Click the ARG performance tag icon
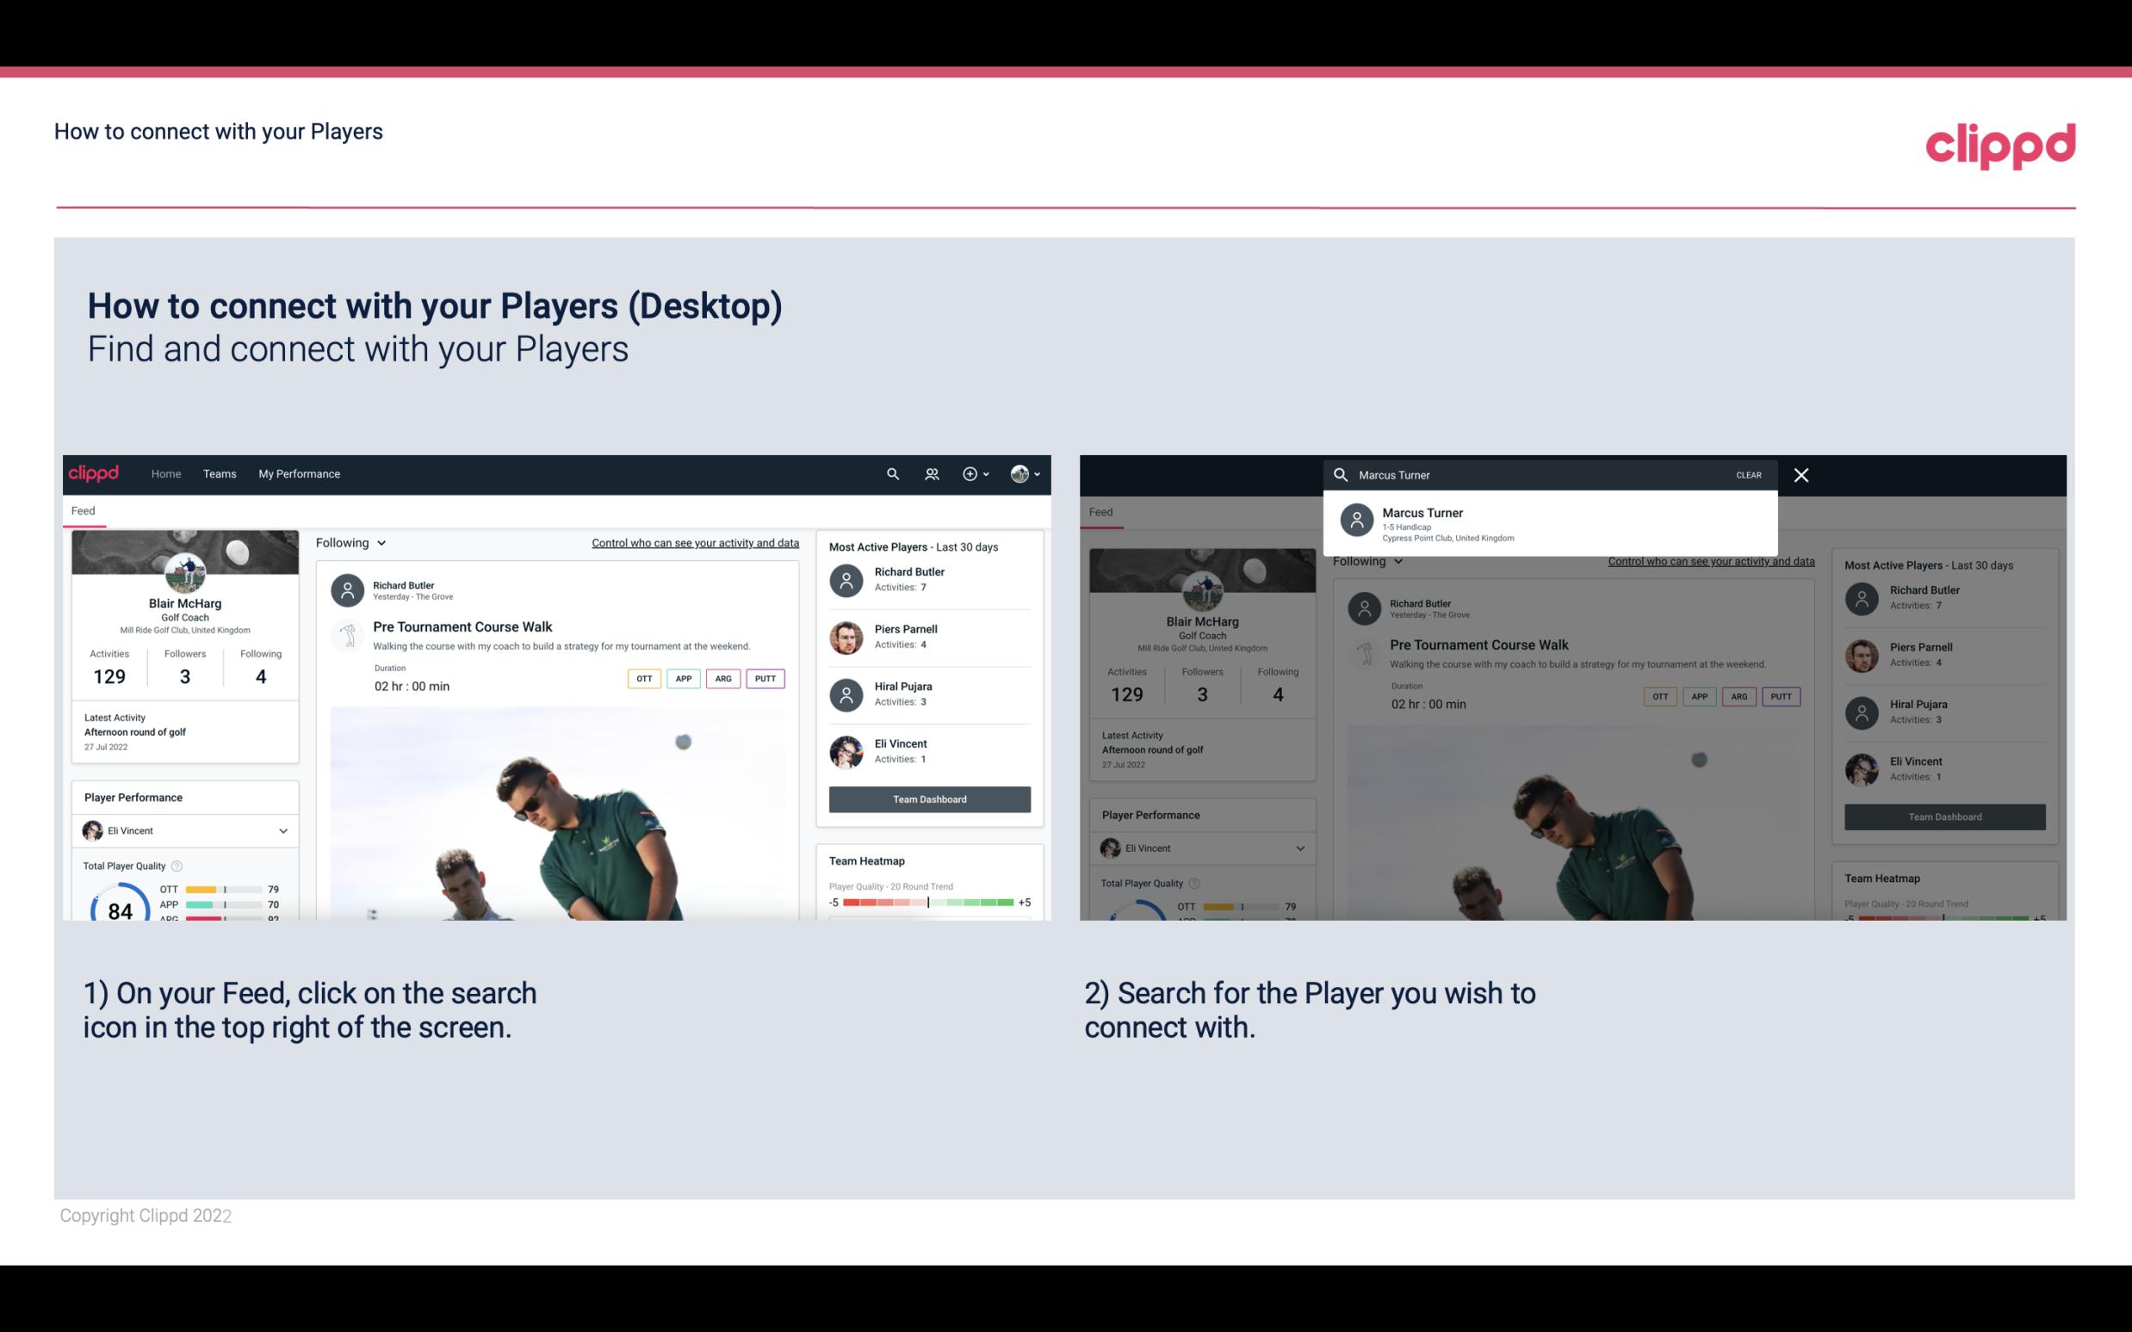The image size is (2132, 1332). [723, 676]
